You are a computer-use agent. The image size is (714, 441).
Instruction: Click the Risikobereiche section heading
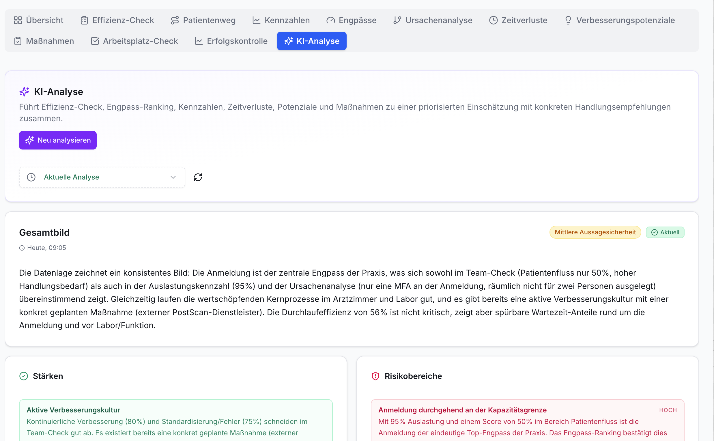(x=413, y=376)
